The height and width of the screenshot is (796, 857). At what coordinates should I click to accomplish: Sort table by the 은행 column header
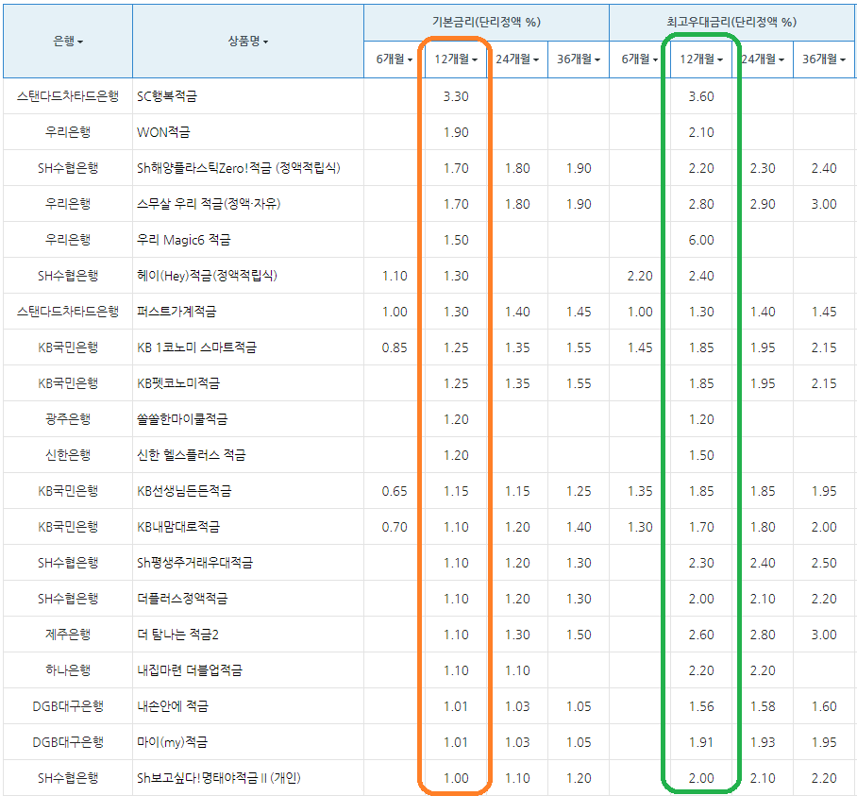click(68, 41)
